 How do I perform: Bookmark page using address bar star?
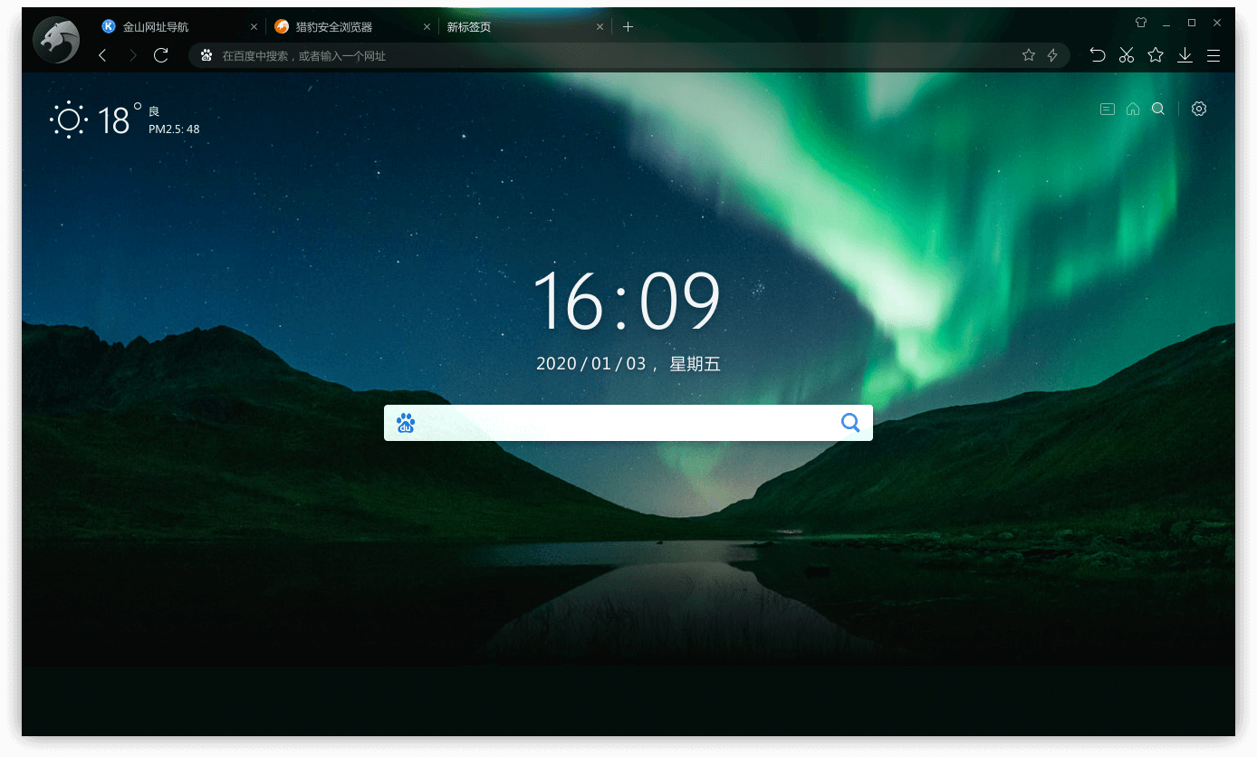pos(1028,55)
